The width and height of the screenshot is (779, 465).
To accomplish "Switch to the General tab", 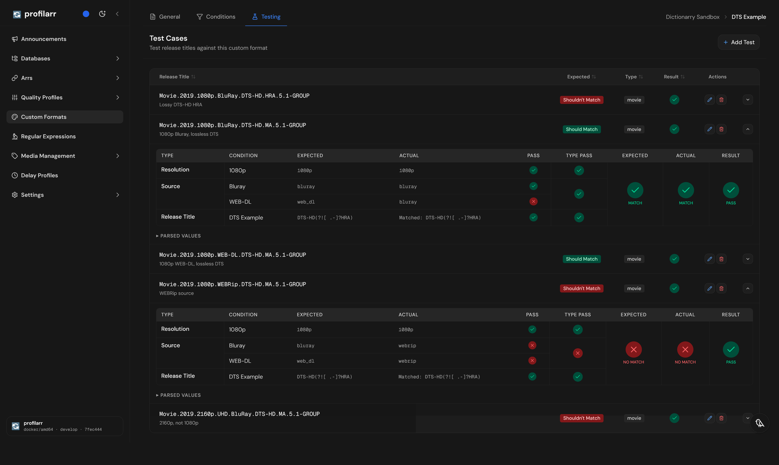I will [x=165, y=17].
